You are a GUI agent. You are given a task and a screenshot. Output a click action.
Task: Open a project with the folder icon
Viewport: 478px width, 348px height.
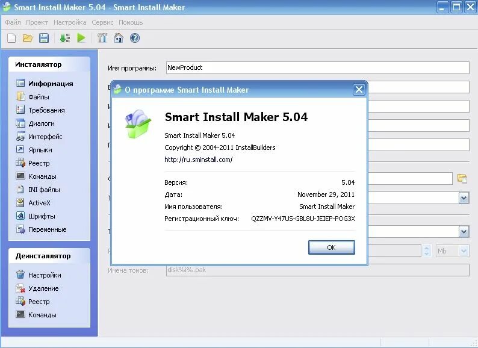(28, 38)
